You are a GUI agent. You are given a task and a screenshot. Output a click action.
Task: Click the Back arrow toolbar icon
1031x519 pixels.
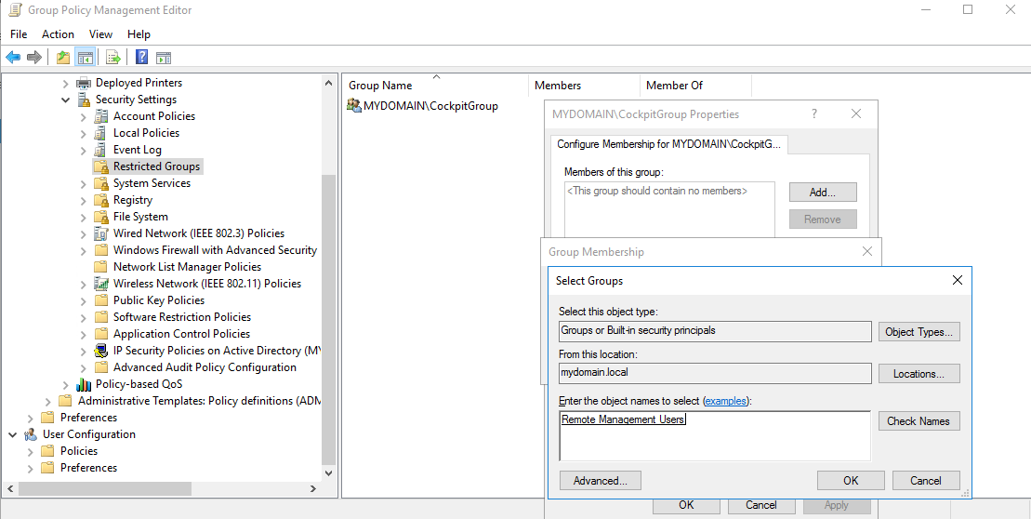coord(13,58)
